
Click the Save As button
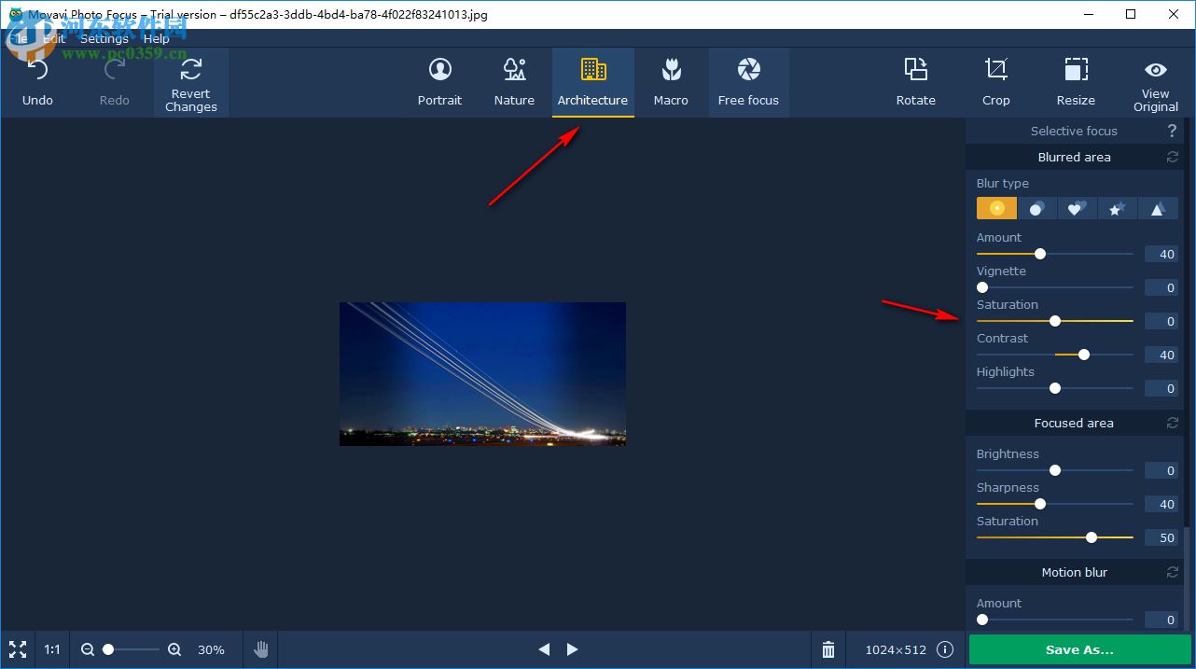(x=1079, y=649)
